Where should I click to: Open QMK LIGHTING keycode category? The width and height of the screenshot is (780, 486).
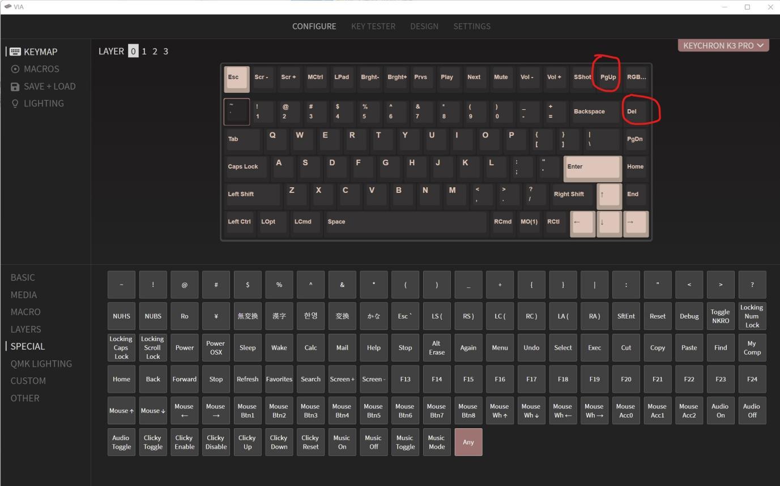41,364
